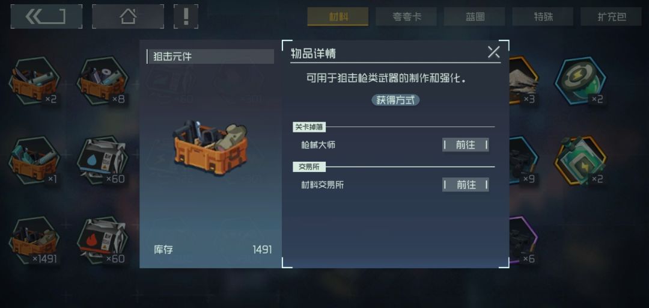Select the orange crate item with ×1
Viewport: 649px width, 308px height.
(34, 161)
